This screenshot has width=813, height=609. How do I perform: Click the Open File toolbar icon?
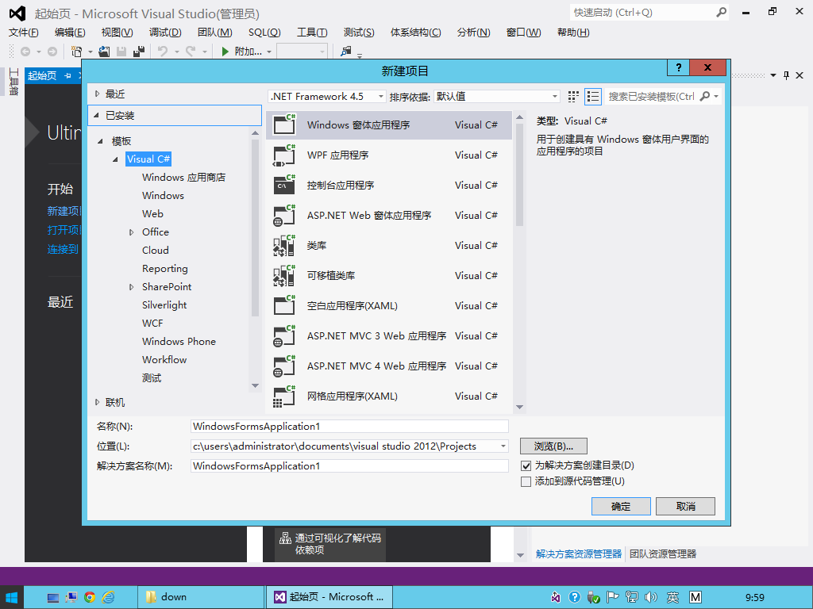tap(104, 52)
